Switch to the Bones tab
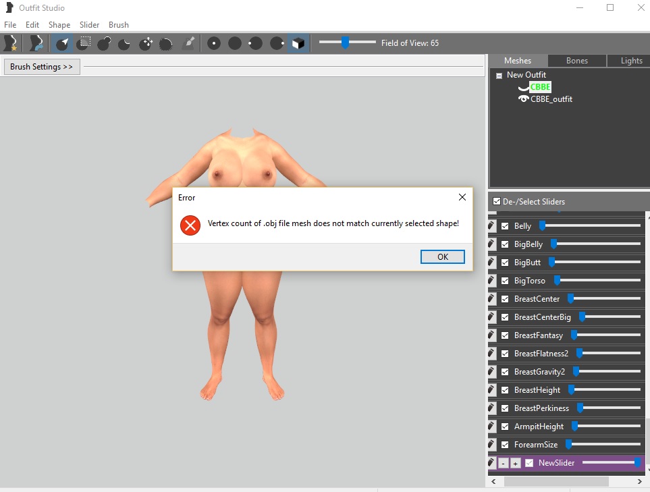This screenshot has width=650, height=492. [x=577, y=61]
